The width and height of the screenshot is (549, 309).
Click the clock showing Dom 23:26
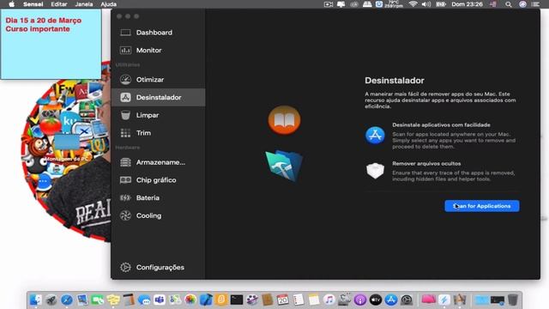point(467,4)
